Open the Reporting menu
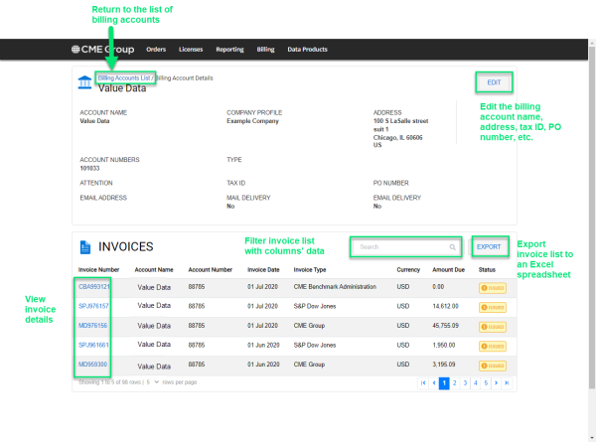596x442 pixels. point(229,49)
